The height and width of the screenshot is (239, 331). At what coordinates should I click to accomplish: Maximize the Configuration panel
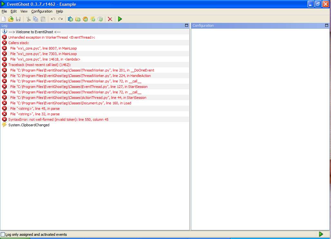pos(326,25)
